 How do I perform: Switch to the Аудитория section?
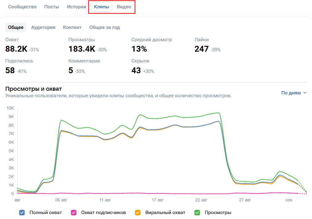pyautogui.click(x=43, y=27)
